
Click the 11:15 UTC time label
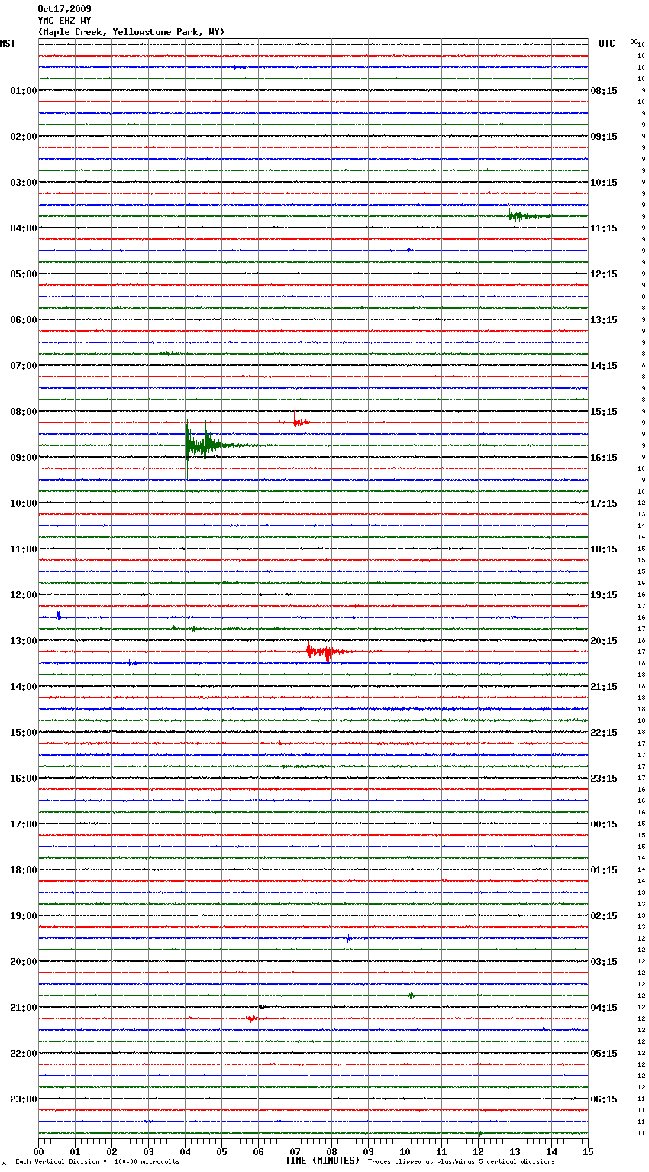coord(604,228)
